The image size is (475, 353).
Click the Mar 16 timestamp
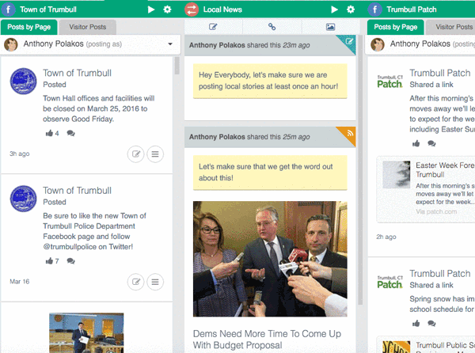(19, 282)
